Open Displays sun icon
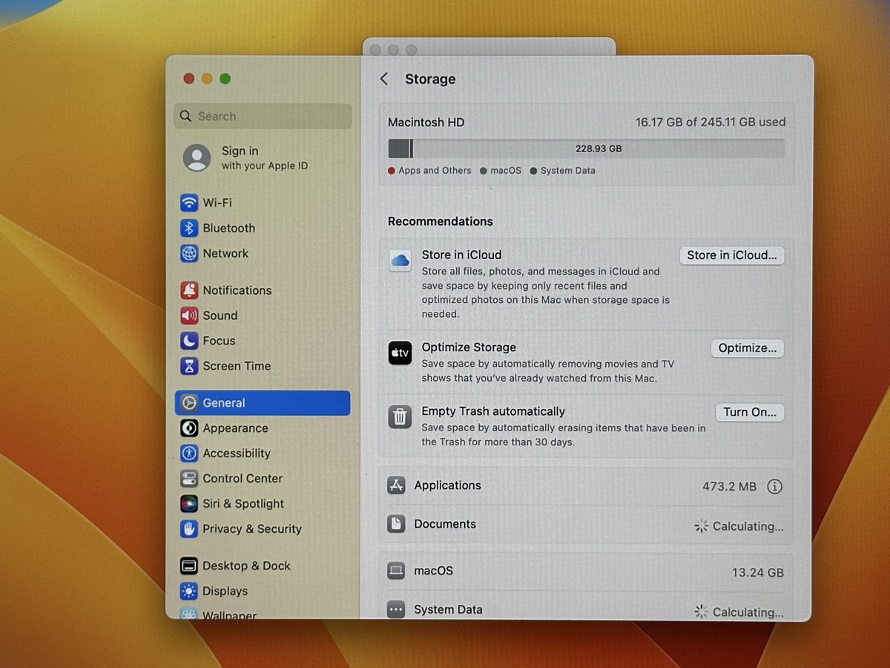 [x=189, y=592]
